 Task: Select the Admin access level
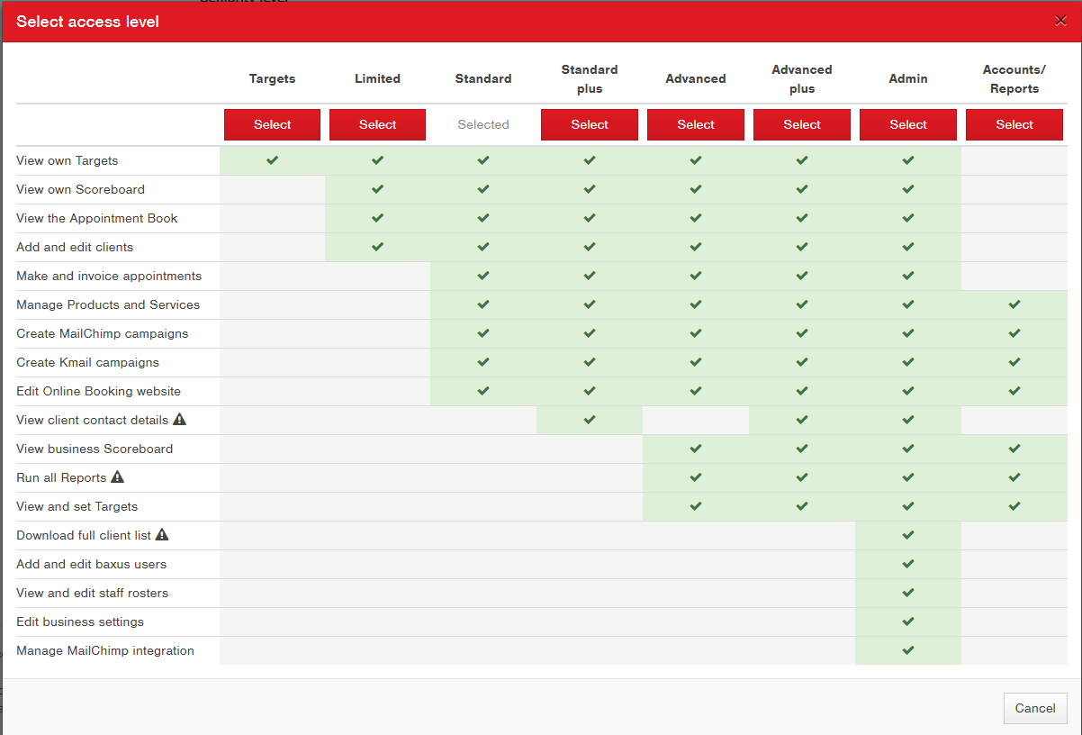click(908, 124)
